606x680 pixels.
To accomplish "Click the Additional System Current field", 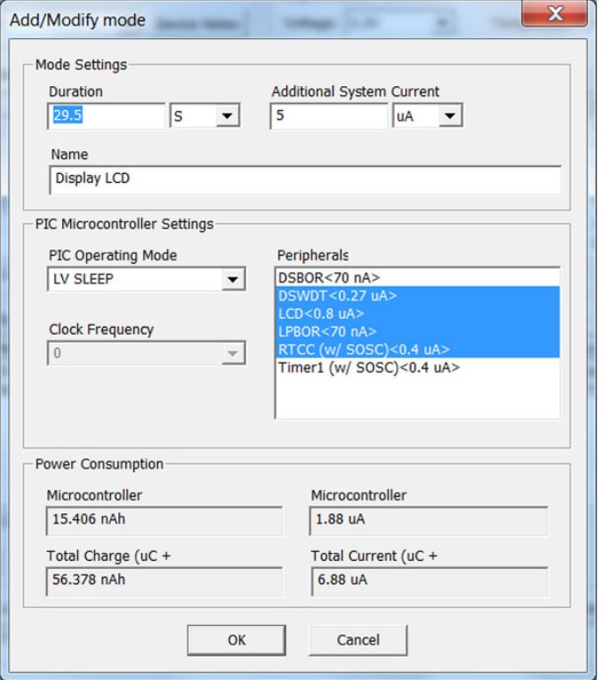I will coord(328,115).
